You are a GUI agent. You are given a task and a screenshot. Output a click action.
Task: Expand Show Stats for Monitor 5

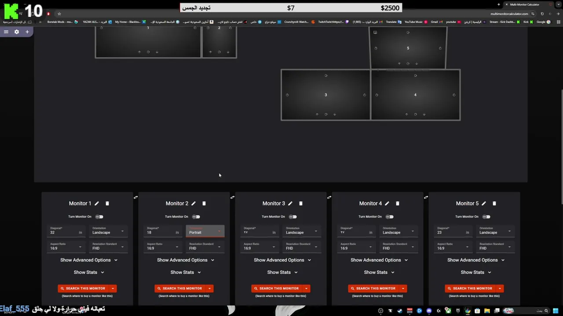click(476, 272)
